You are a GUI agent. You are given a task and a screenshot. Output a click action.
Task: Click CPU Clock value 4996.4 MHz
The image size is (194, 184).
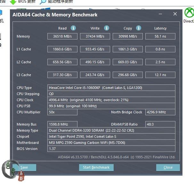click(111, 100)
